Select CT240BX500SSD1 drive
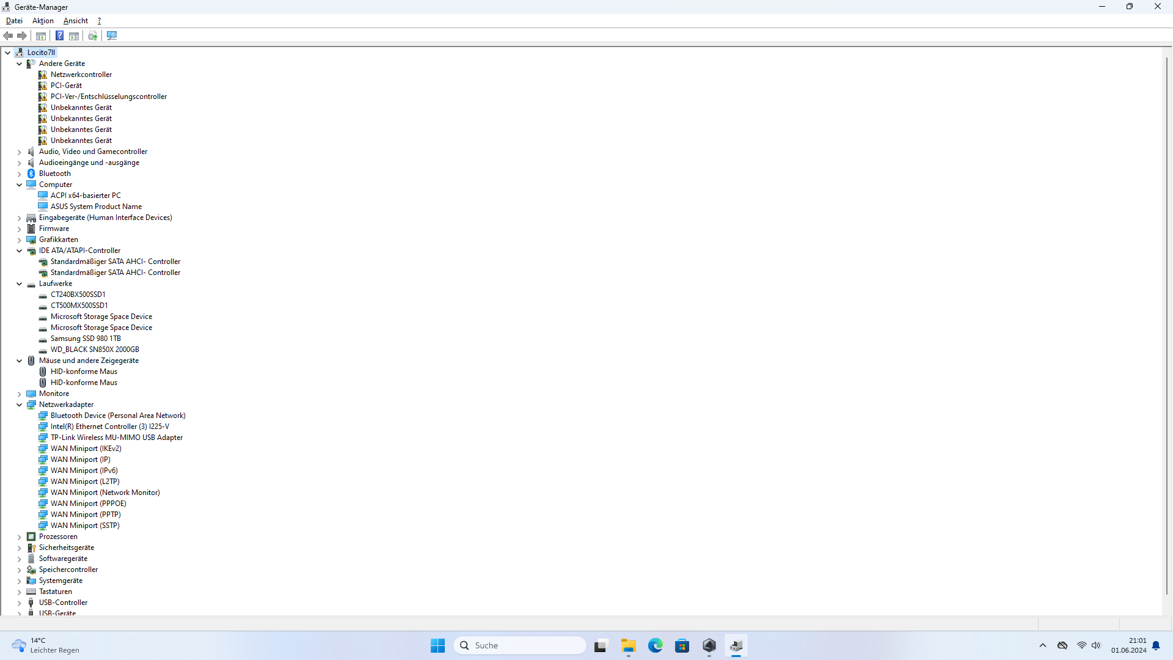Image resolution: width=1173 pixels, height=660 pixels. 78,295
